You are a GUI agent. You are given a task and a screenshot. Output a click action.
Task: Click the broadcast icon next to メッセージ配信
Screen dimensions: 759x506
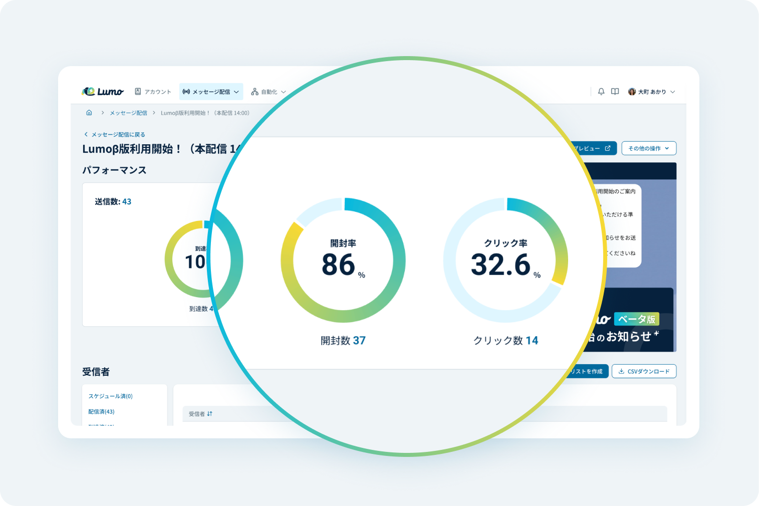pyautogui.click(x=186, y=91)
